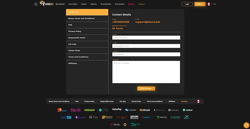Focus the Subject input field

(x=146, y=54)
